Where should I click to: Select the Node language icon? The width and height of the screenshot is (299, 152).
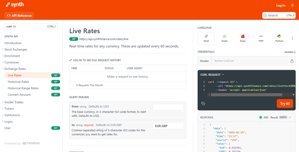[224, 38]
